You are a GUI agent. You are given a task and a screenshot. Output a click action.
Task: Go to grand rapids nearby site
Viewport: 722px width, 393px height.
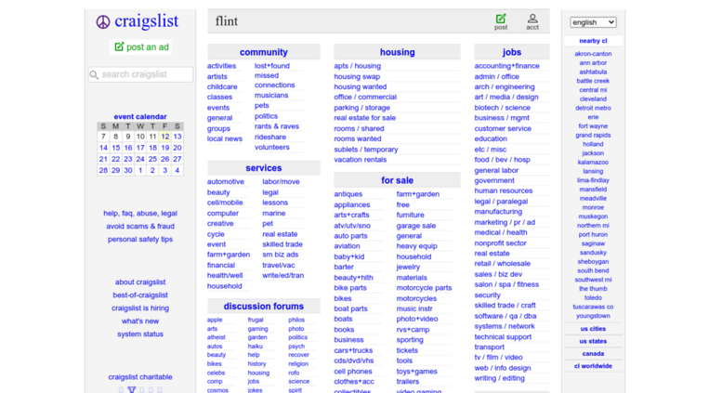click(593, 135)
